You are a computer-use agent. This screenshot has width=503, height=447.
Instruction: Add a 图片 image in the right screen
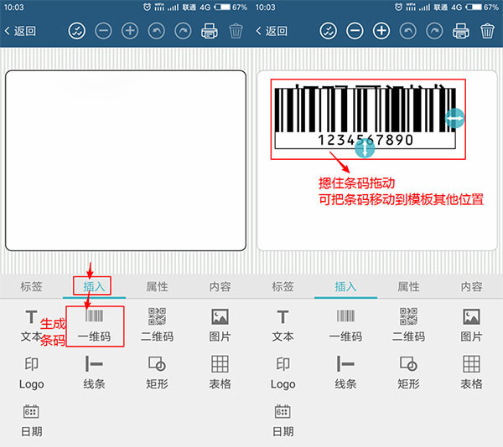coord(471,318)
